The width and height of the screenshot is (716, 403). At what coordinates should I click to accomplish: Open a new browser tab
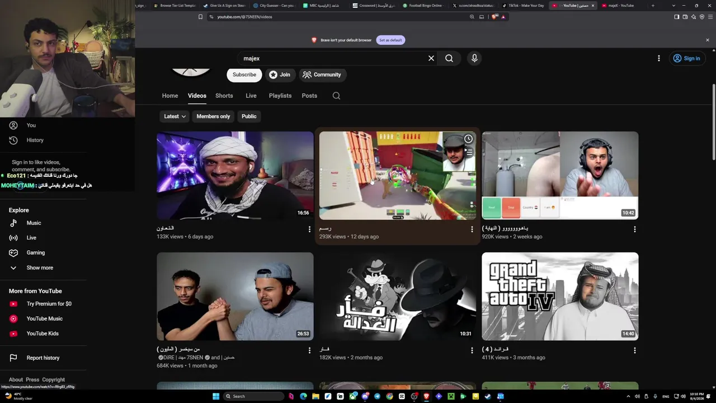(653, 6)
